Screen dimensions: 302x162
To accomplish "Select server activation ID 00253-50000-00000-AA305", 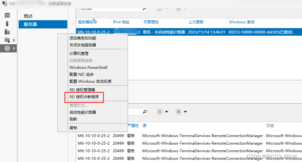I will 261,32.
